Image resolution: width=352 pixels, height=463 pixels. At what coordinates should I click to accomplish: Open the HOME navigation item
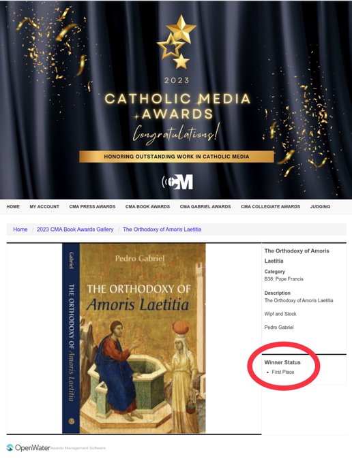tap(13, 207)
